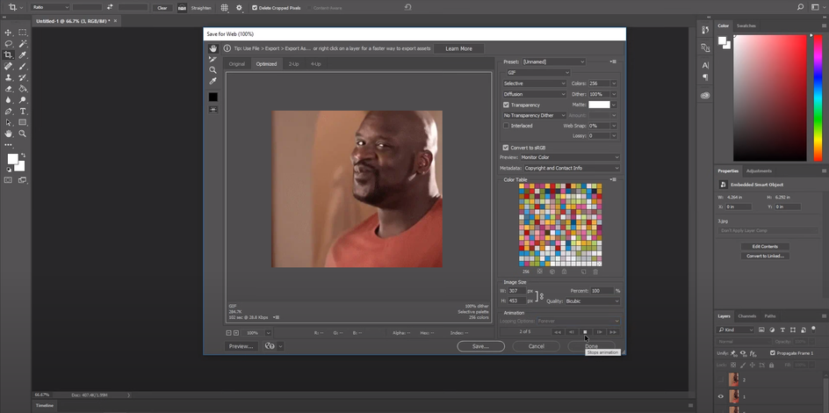The height and width of the screenshot is (413, 829).
Task: Open the Selective color reduction dropdown
Action: [x=534, y=83]
